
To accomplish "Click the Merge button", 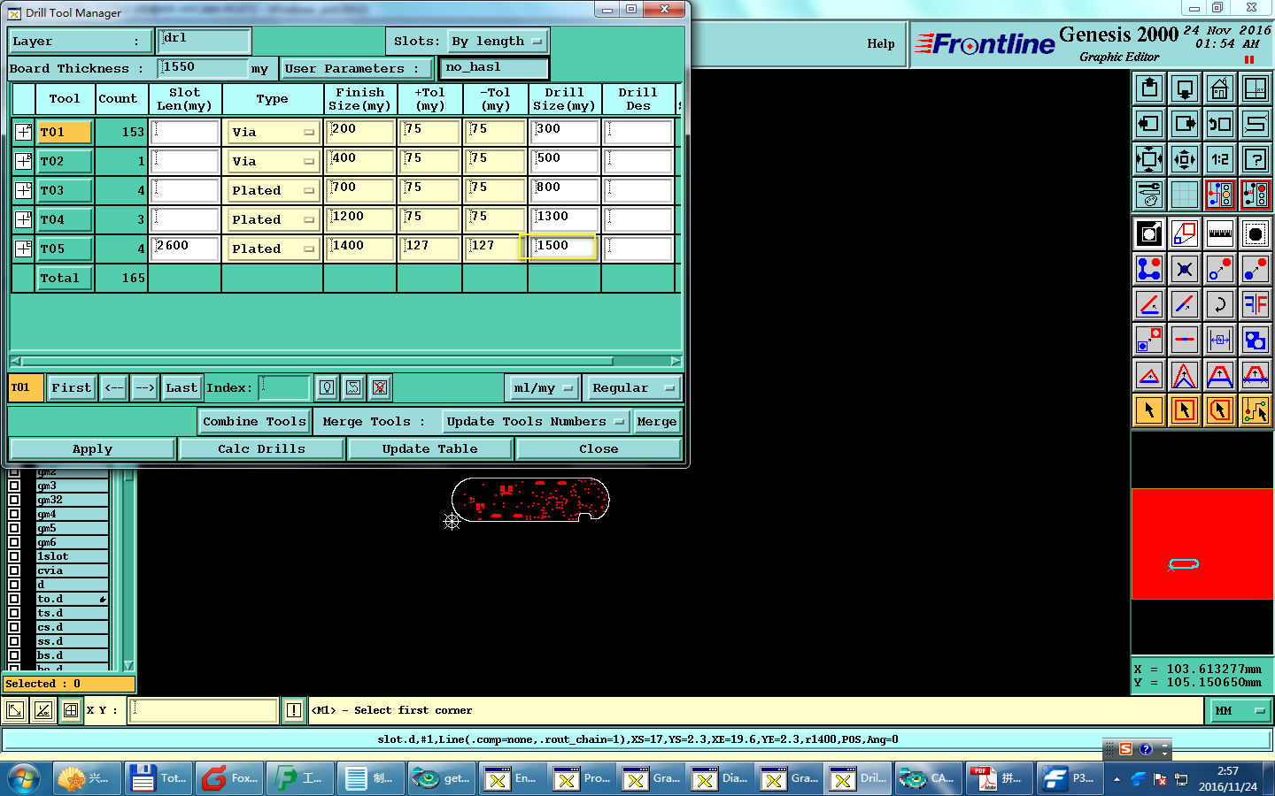I will pos(657,422).
